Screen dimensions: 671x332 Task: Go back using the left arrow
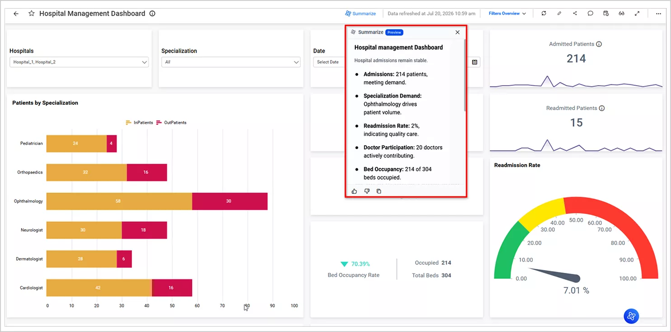(x=16, y=14)
